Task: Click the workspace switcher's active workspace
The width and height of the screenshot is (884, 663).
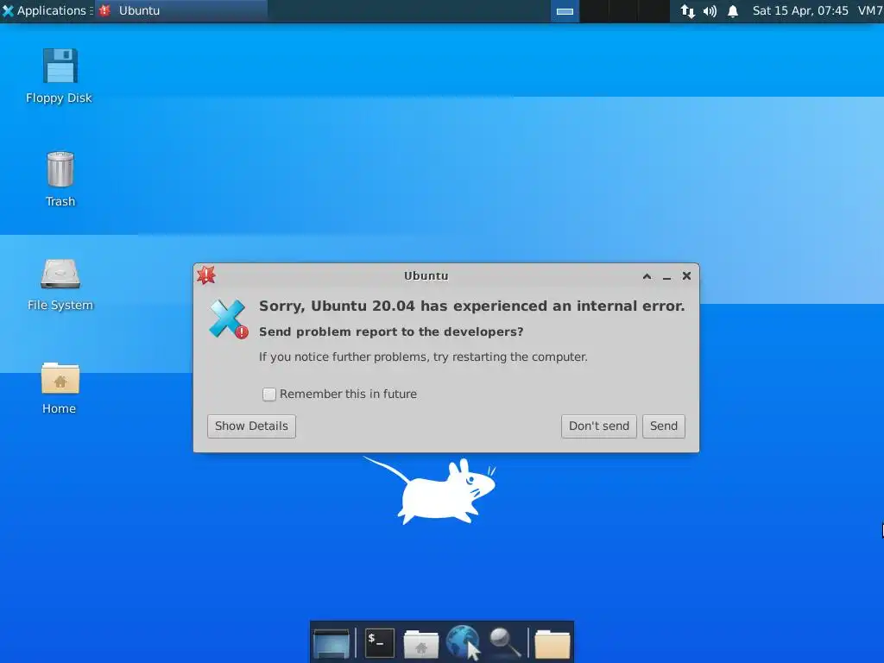Action: pyautogui.click(x=565, y=11)
